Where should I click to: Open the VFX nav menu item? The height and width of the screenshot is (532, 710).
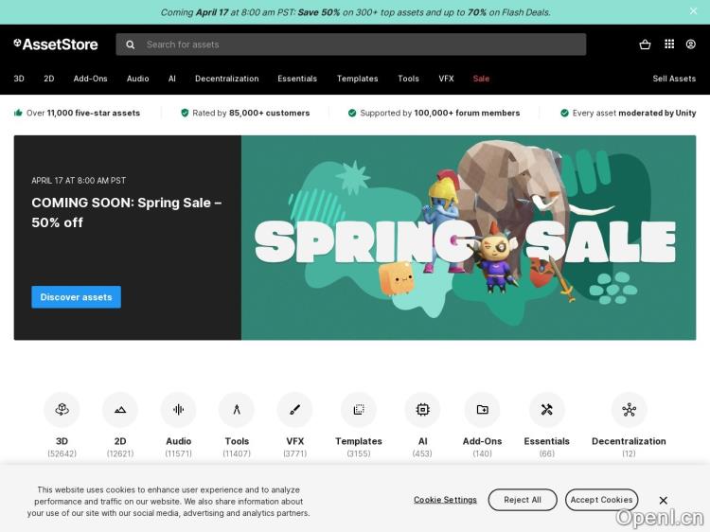tap(446, 79)
